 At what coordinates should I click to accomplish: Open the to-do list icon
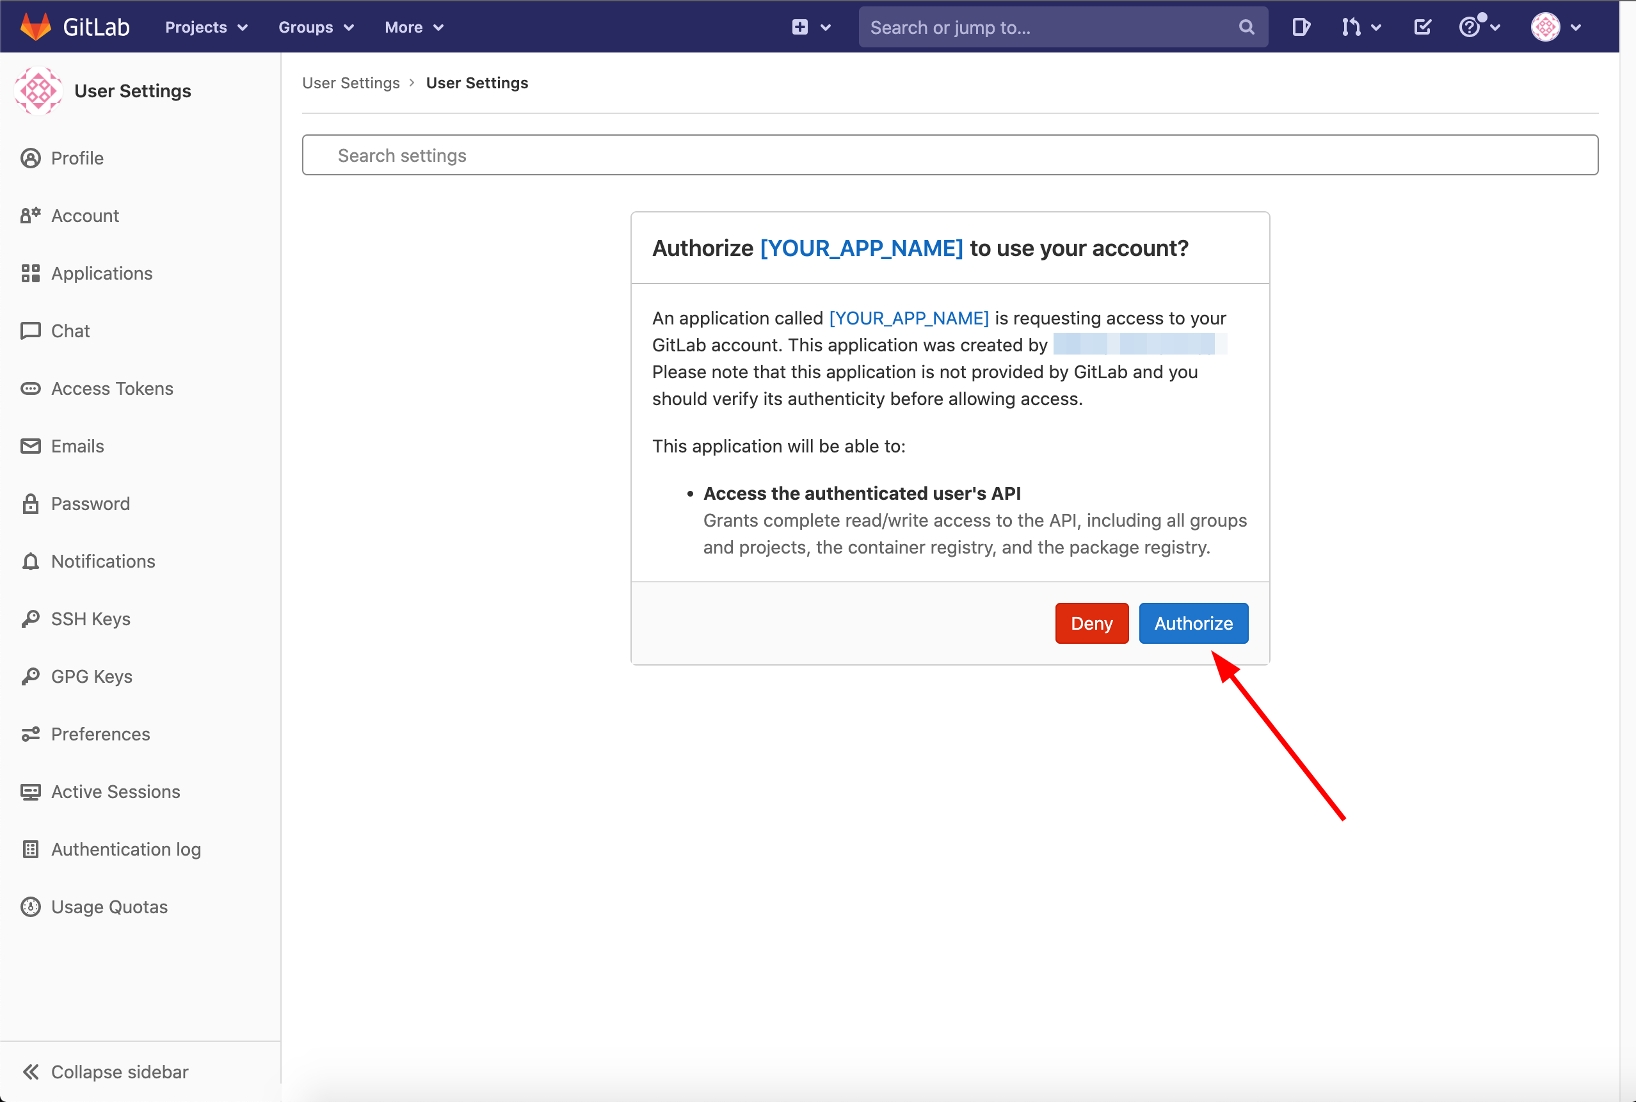[1422, 28]
